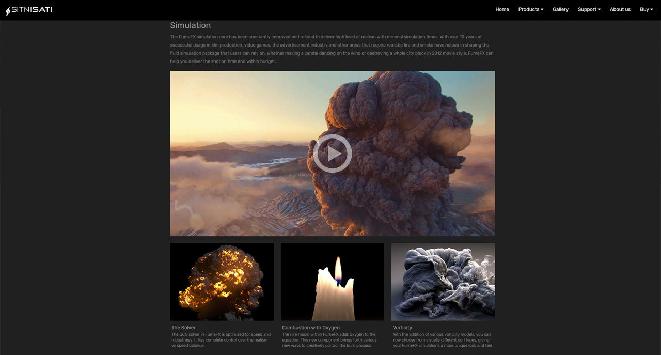
Task: Open the grey smoke Vorticity thumbnail
Action: click(443, 282)
